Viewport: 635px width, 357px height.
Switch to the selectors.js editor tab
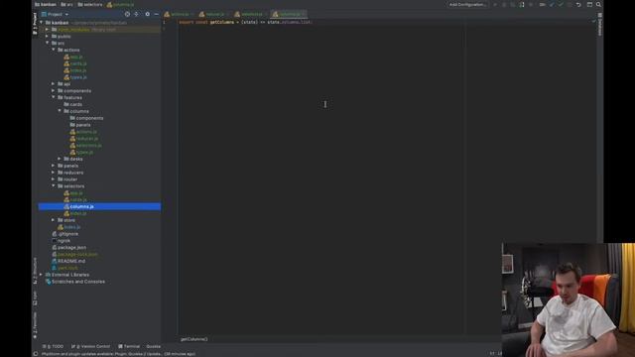pos(249,14)
